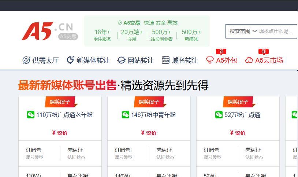298x177 pixels.
Task: Click the 新 badge above A5外包
Action: point(221,52)
